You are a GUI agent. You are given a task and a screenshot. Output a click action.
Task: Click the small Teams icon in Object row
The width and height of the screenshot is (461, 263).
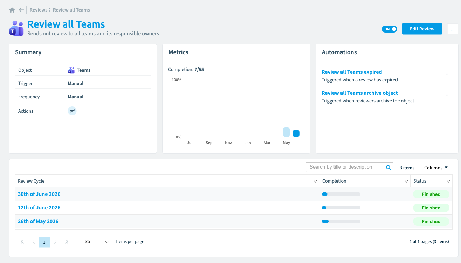(x=71, y=70)
